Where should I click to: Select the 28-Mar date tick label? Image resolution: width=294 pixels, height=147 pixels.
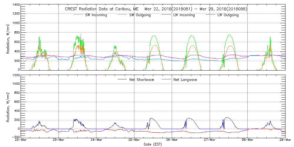(247, 140)
